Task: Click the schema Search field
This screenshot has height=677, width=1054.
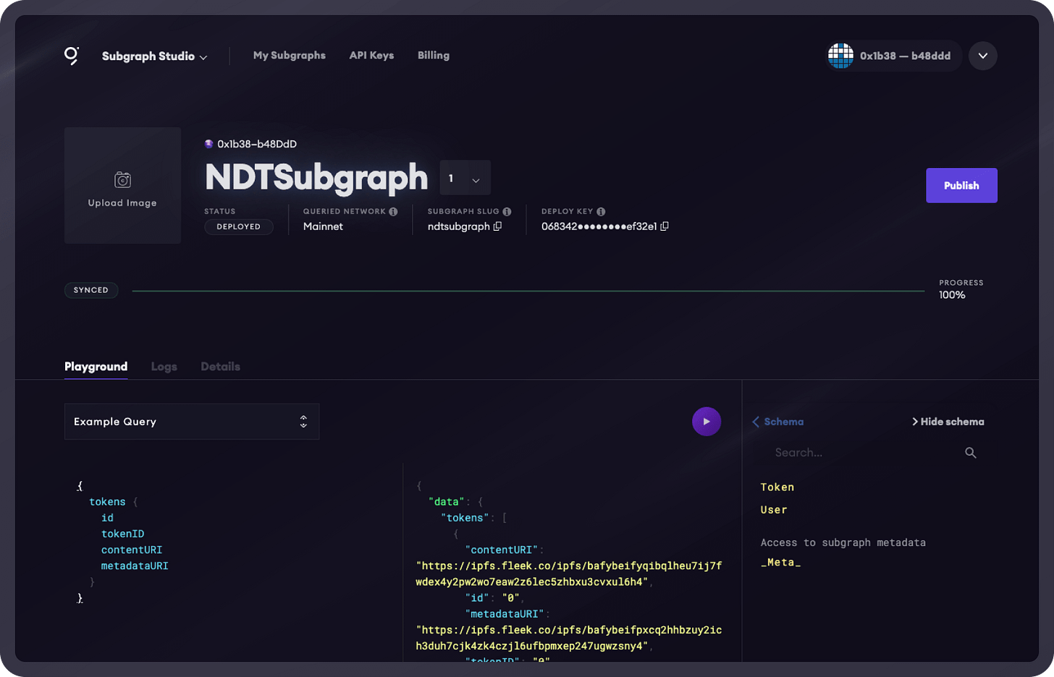Action: (865, 453)
